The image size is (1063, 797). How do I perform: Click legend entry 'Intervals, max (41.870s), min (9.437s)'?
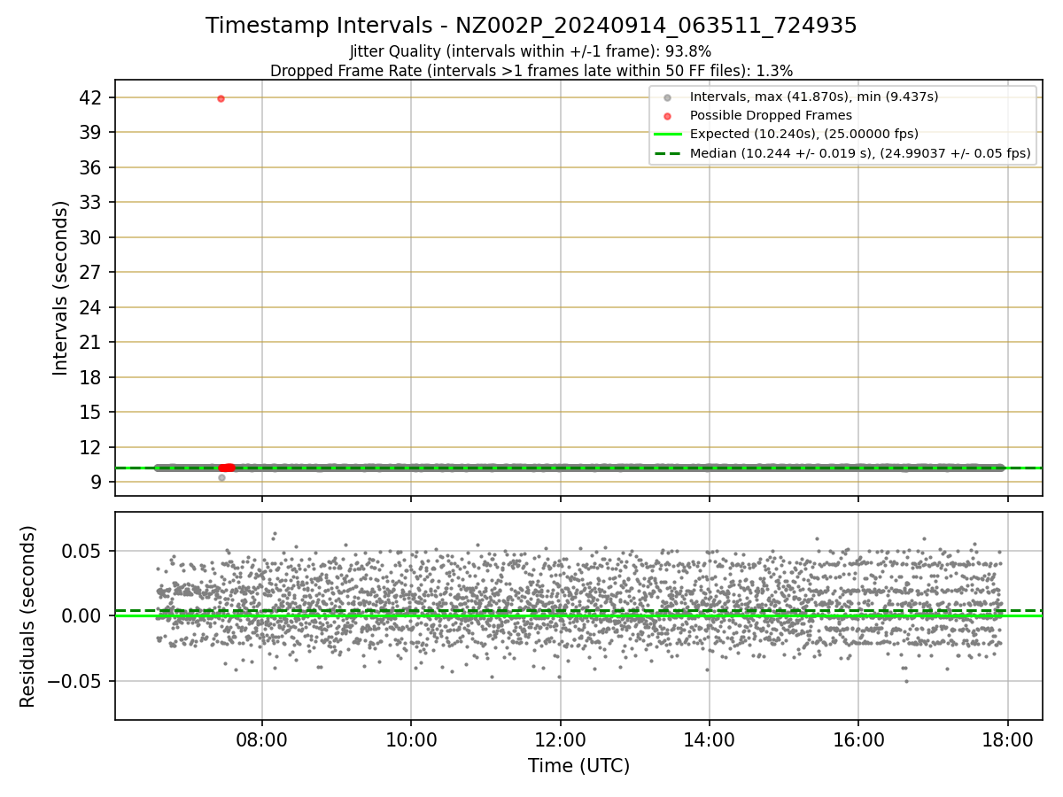pos(814,97)
